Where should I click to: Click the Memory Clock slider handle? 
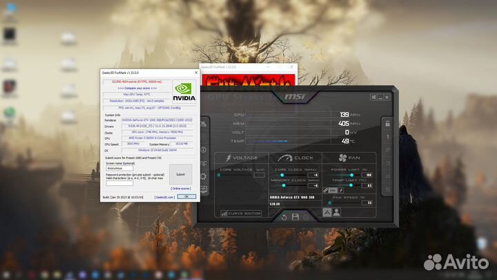click(284, 185)
